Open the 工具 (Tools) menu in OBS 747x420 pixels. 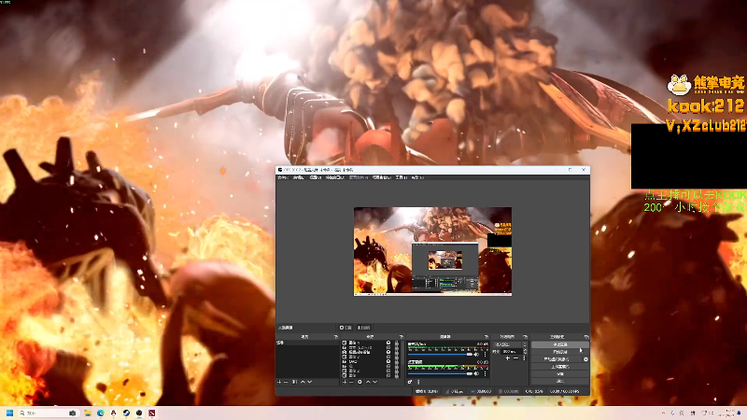pyautogui.click(x=402, y=177)
